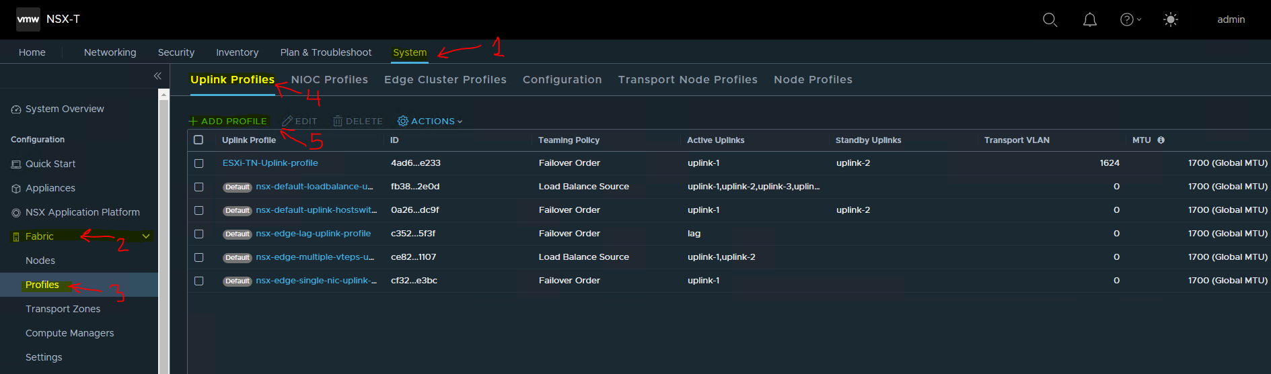This screenshot has width=1271, height=374.
Task: Click the Actions gear icon
Action: click(403, 121)
